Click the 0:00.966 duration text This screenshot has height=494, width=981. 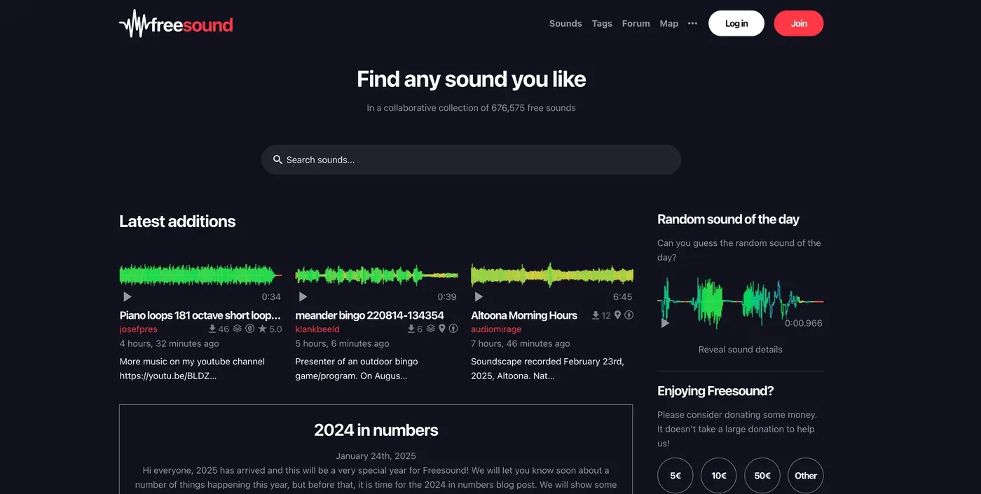[x=804, y=324]
